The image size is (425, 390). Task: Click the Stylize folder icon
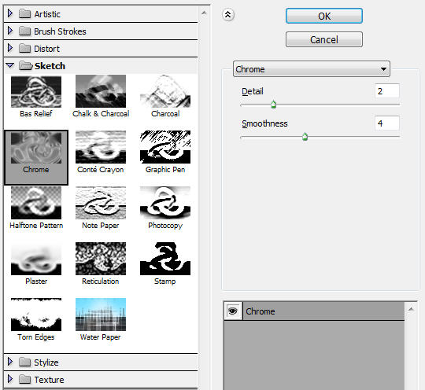point(24,362)
